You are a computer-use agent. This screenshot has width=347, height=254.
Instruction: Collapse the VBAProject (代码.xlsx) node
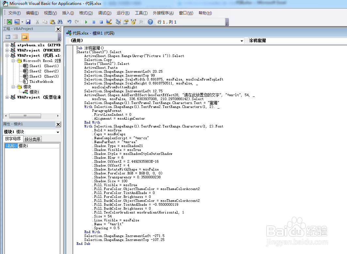[x=7, y=55]
